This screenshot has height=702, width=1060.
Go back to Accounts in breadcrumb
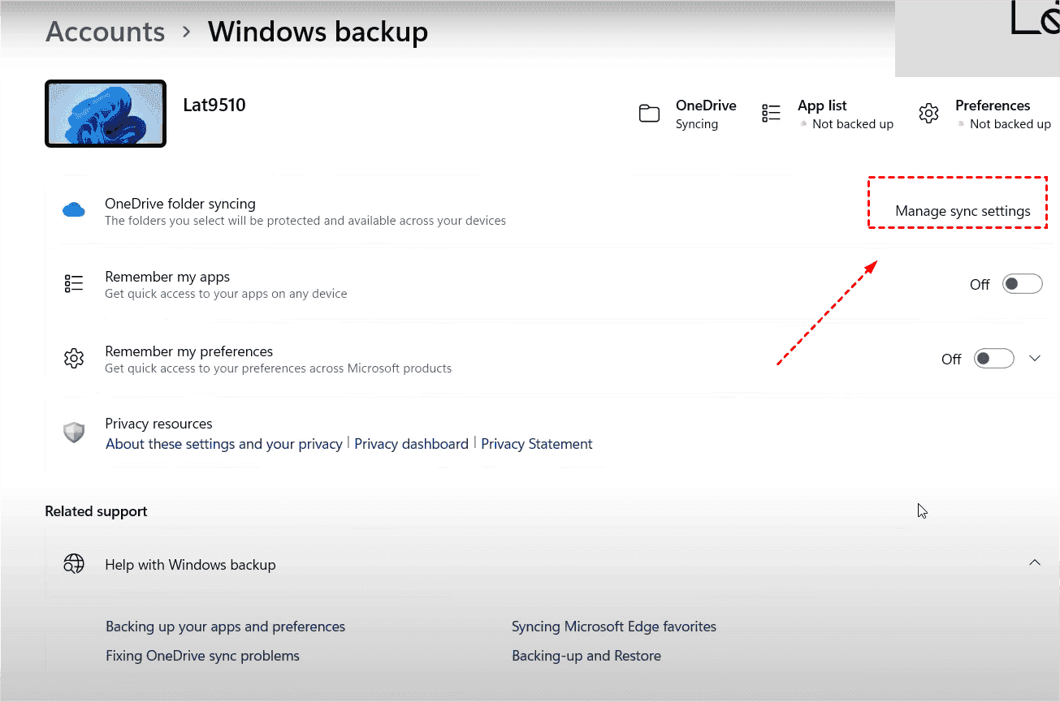pos(105,32)
